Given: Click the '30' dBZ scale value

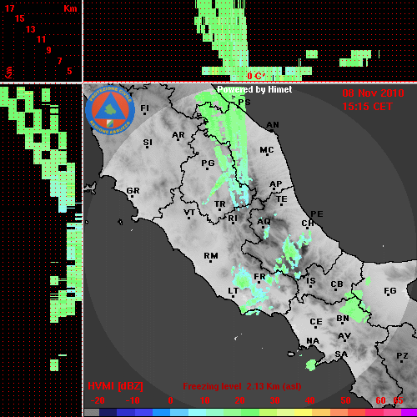Looking at the screenshot, I should [275, 400].
